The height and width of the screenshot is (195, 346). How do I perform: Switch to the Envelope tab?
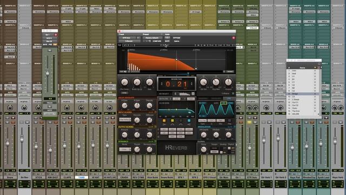pos(216,99)
